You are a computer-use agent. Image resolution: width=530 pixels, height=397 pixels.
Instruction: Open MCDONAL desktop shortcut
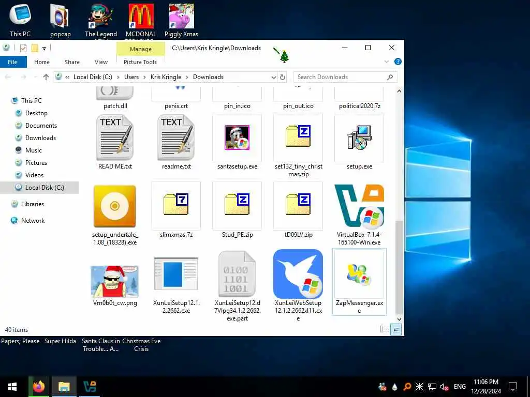(141, 20)
